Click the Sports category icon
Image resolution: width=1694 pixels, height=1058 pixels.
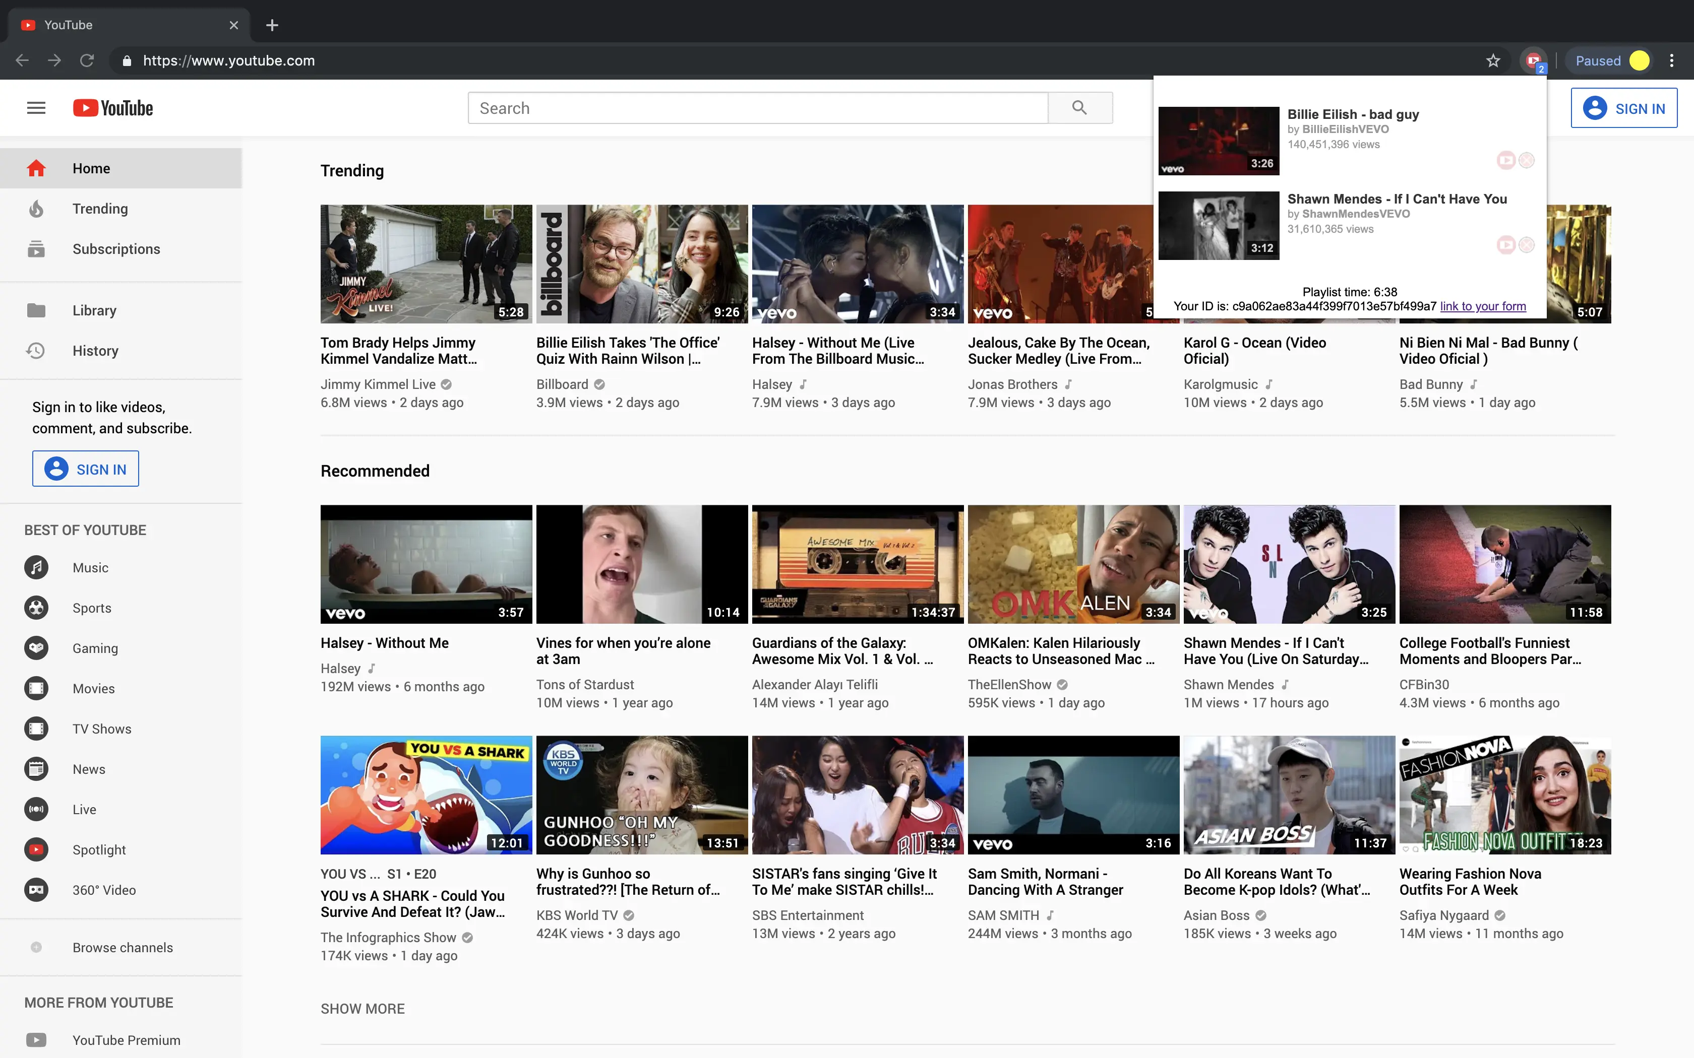click(36, 608)
